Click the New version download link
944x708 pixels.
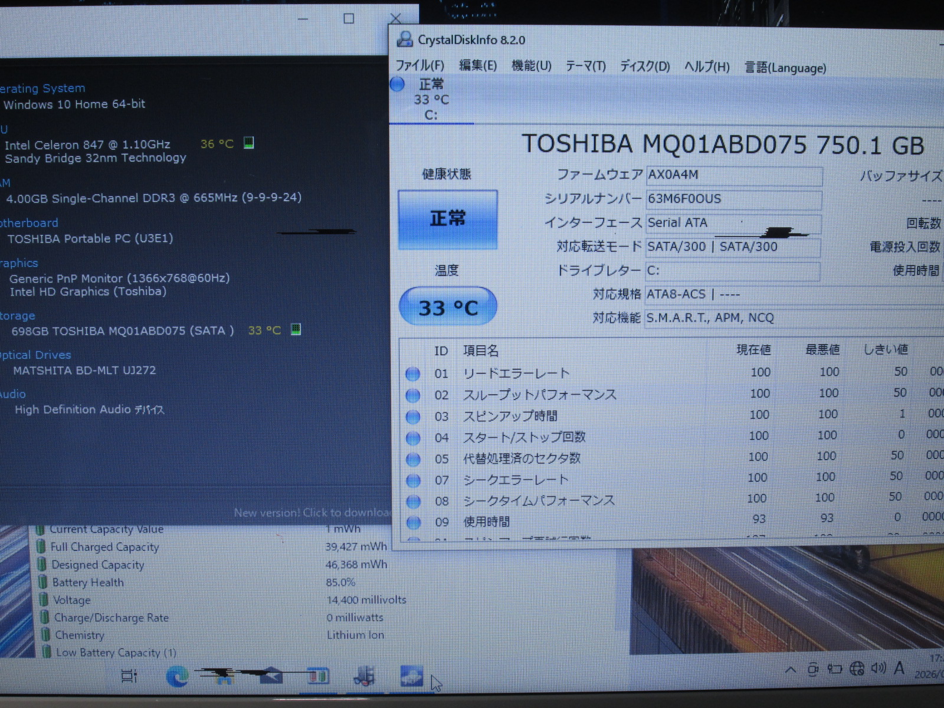pos(312,513)
